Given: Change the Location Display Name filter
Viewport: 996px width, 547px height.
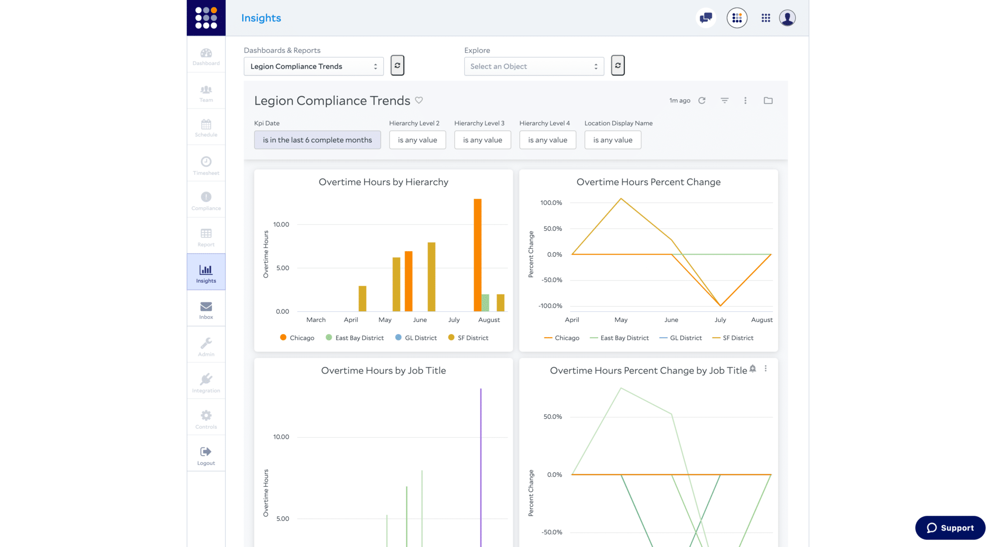Looking at the screenshot, I should point(613,140).
